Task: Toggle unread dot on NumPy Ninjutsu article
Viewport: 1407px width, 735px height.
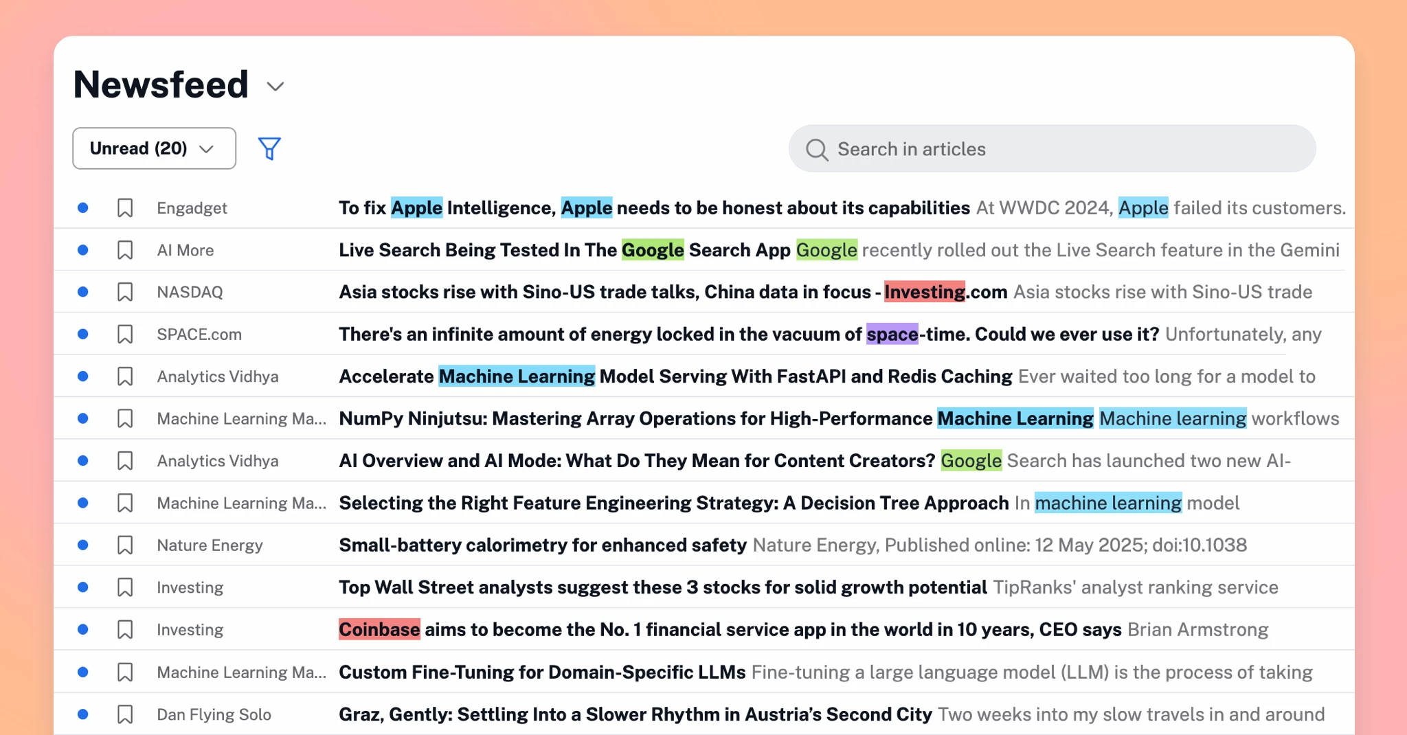Action: (x=83, y=418)
